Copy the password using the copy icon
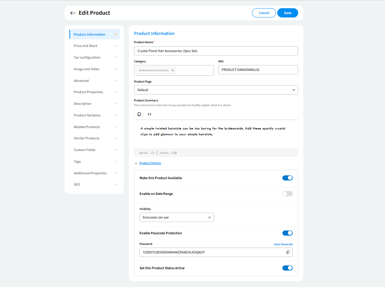The width and height of the screenshot is (385, 287). point(288,252)
